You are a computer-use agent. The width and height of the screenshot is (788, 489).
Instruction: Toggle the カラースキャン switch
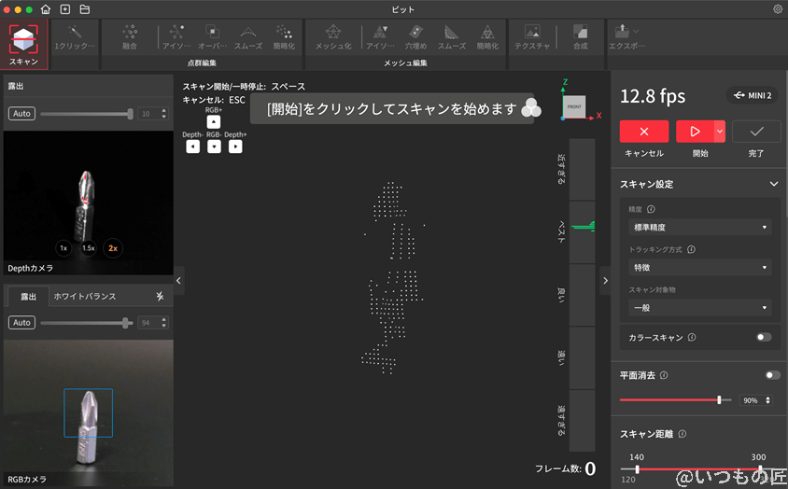pyautogui.click(x=764, y=337)
